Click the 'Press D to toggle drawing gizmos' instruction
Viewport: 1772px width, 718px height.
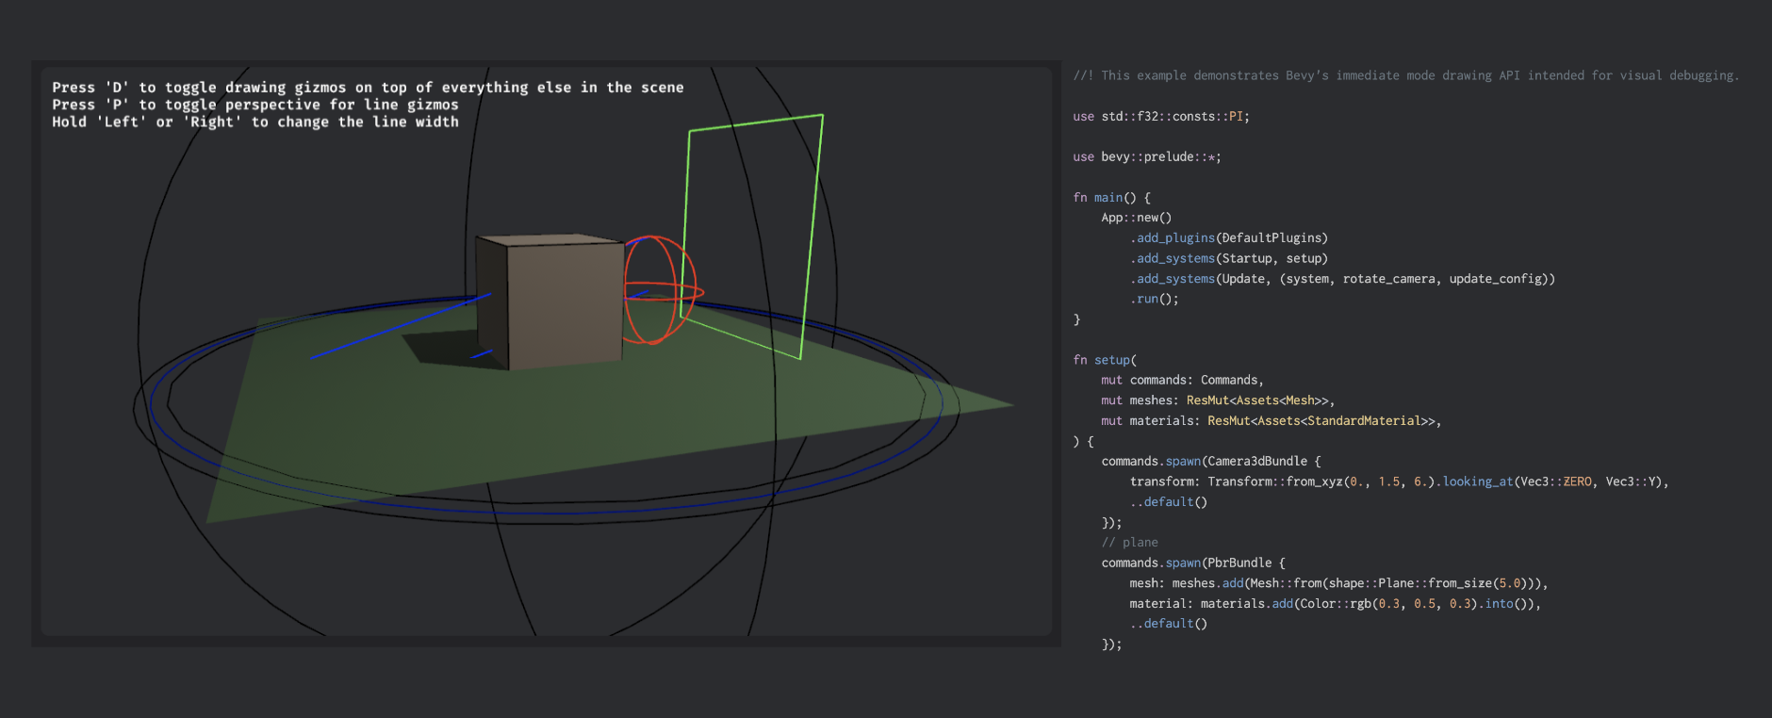click(x=368, y=88)
